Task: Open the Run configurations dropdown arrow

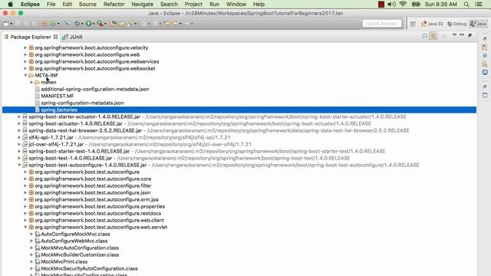Action: coord(94,24)
